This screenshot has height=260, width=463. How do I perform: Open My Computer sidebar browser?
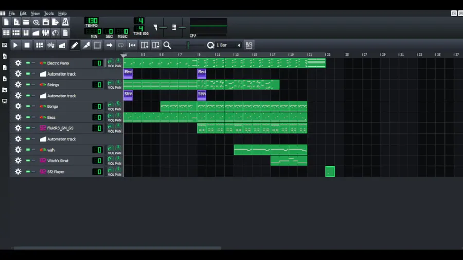(5, 101)
